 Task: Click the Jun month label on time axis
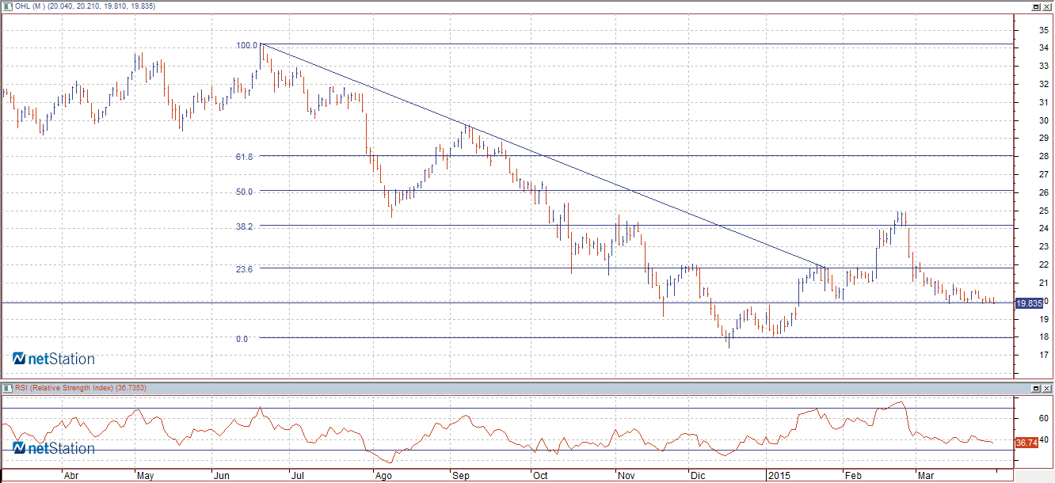(222, 477)
